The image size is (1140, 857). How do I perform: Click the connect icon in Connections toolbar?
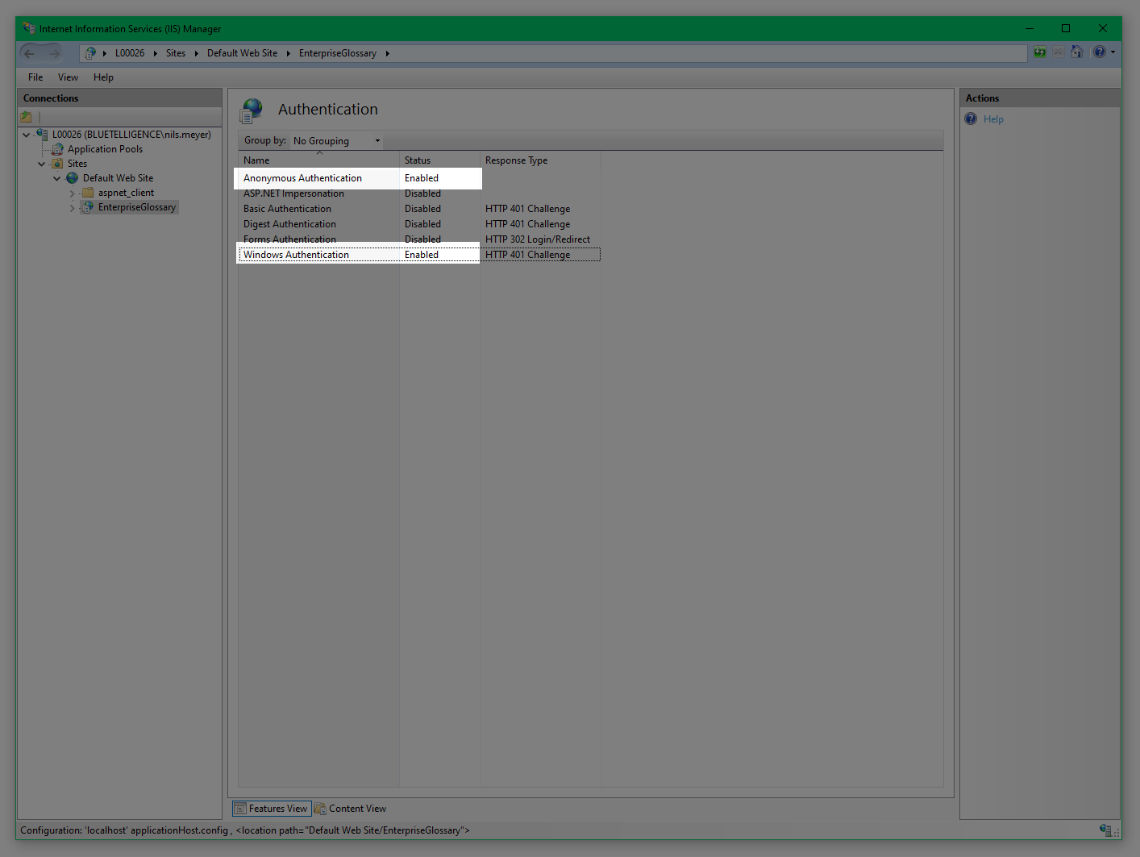[x=27, y=117]
